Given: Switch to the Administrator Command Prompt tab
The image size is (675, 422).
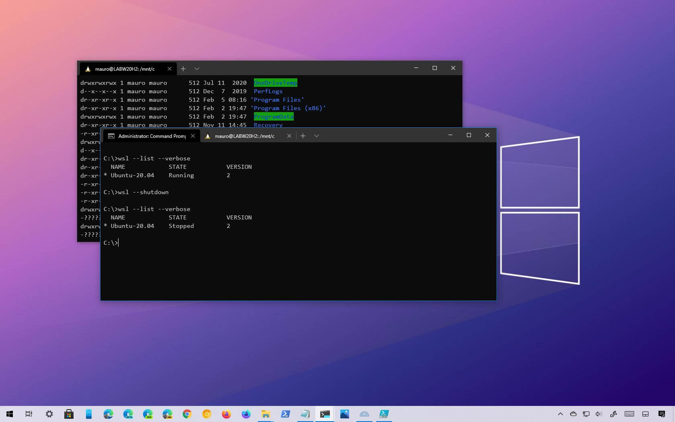Looking at the screenshot, I should coord(149,136).
